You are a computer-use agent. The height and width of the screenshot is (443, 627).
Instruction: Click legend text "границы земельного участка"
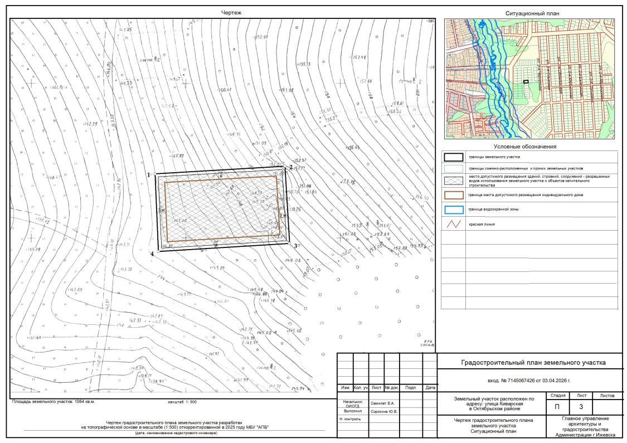(x=494, y=157)
